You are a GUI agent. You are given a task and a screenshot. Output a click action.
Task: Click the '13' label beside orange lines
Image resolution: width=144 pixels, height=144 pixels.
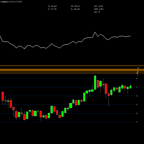click(138, 68)
